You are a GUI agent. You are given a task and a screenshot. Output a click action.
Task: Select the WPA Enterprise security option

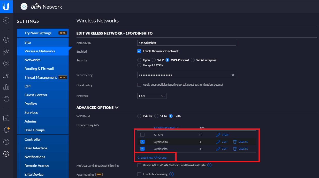(x=193, y=60)
